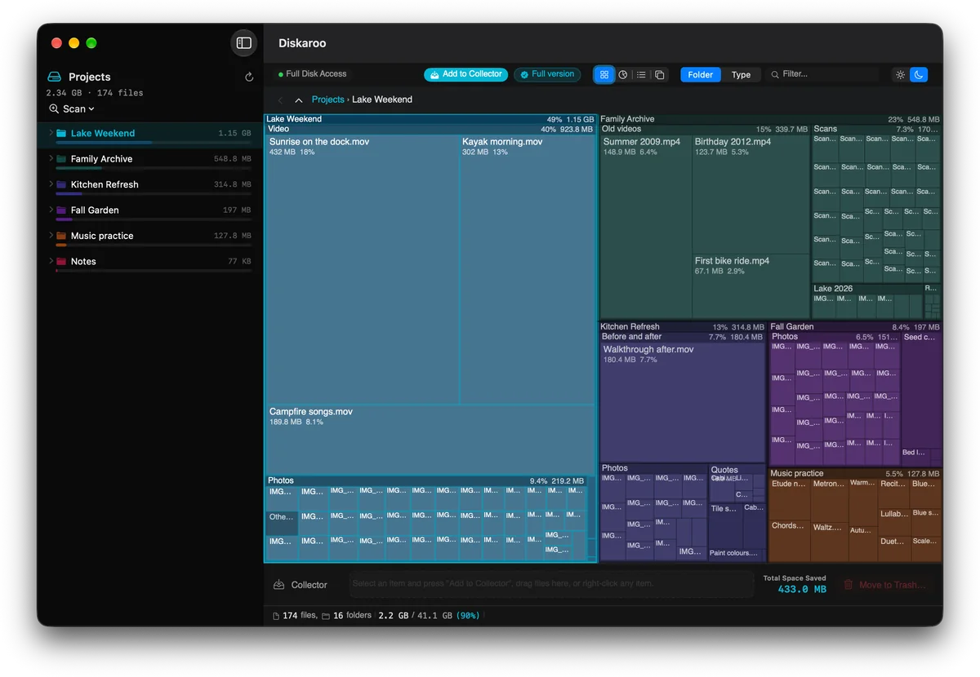Click the 433.0 MB saved value

[802, 590]
